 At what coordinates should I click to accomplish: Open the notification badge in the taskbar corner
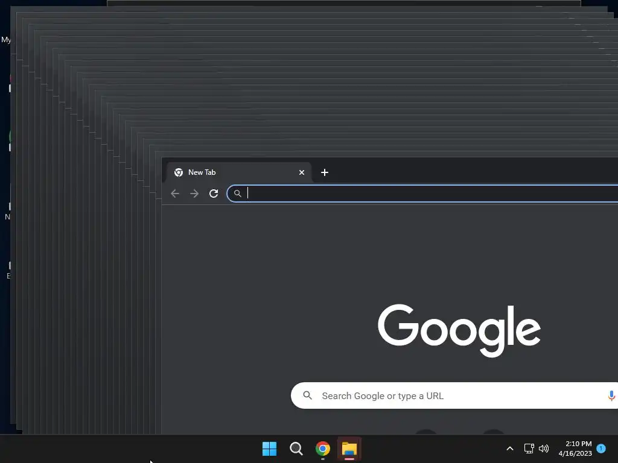[x=601, y=449]
